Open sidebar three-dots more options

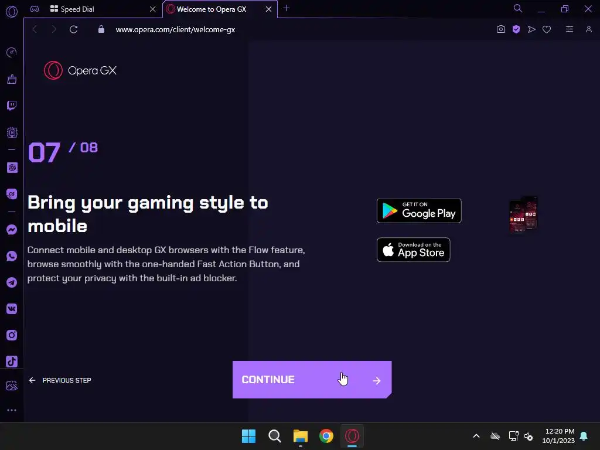[x=12, y=410]
